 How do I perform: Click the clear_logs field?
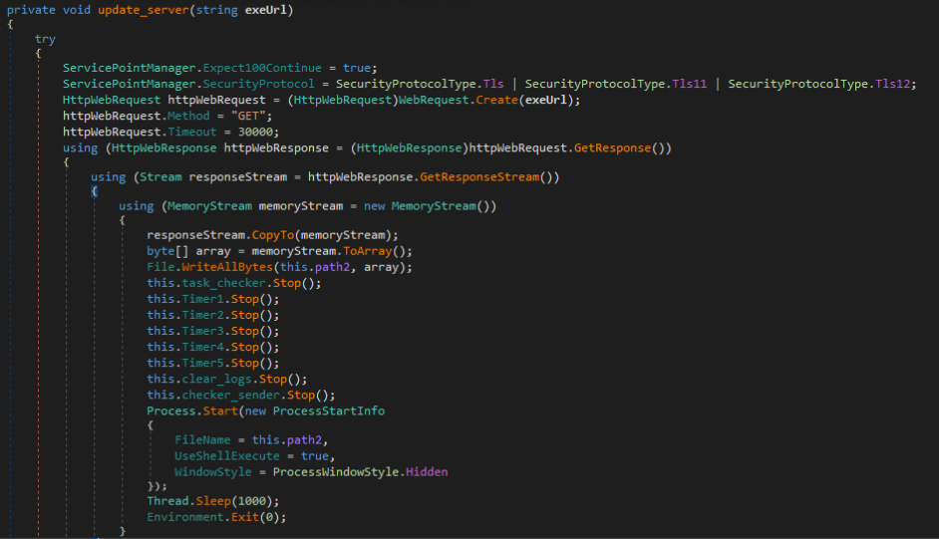(216, 380)
